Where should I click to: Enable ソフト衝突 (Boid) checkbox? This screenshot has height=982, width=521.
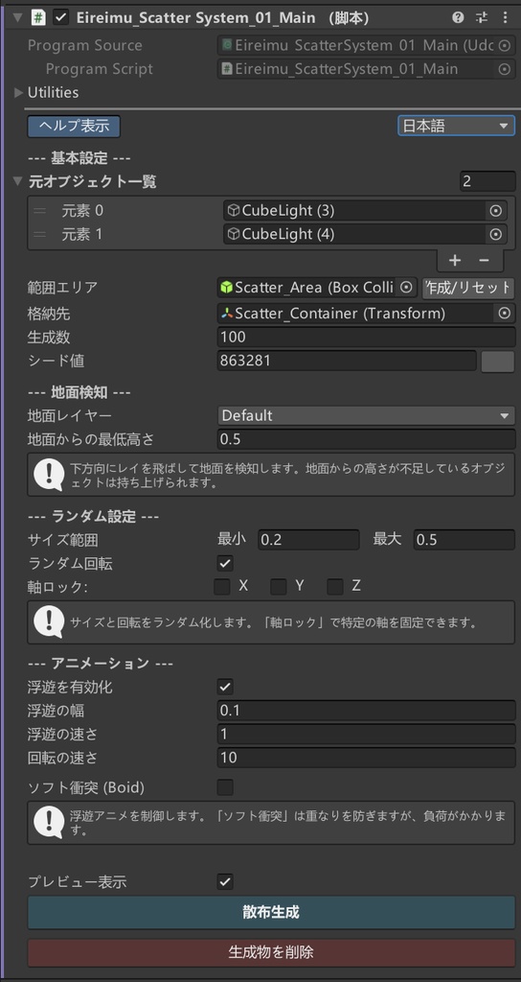click(x=225, y=787)
